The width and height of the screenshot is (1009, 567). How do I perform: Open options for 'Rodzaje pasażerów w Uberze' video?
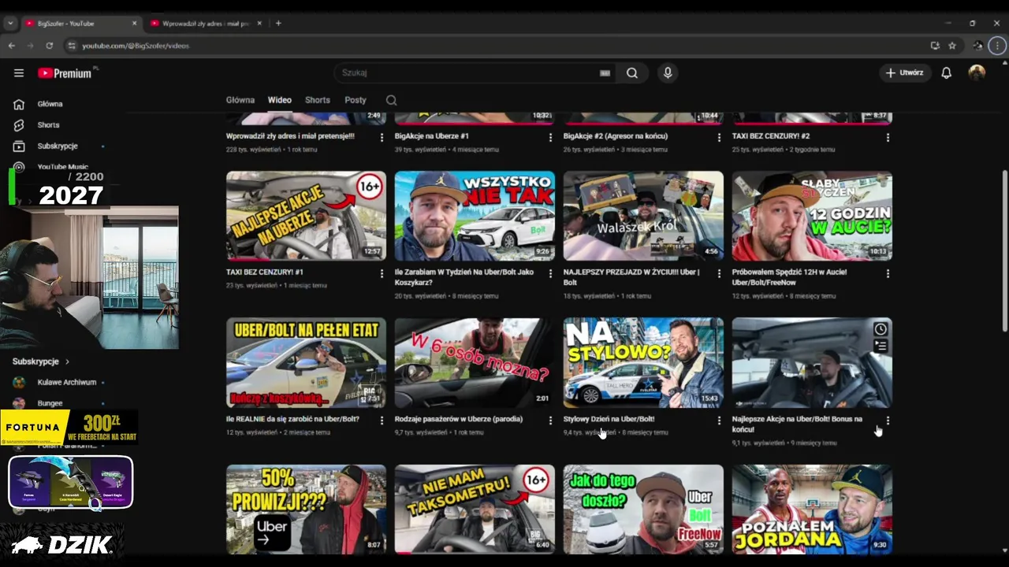coord(550,421)
